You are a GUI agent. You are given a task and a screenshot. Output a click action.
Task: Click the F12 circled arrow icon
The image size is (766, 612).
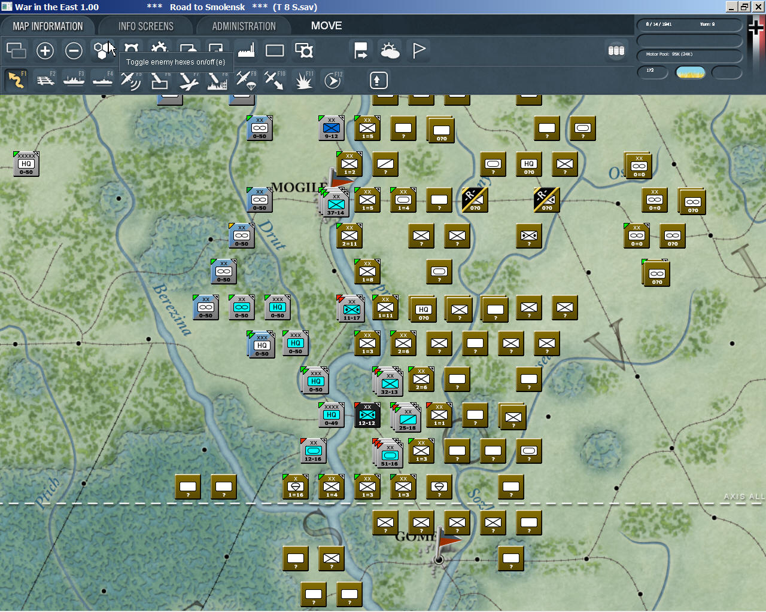332,79
